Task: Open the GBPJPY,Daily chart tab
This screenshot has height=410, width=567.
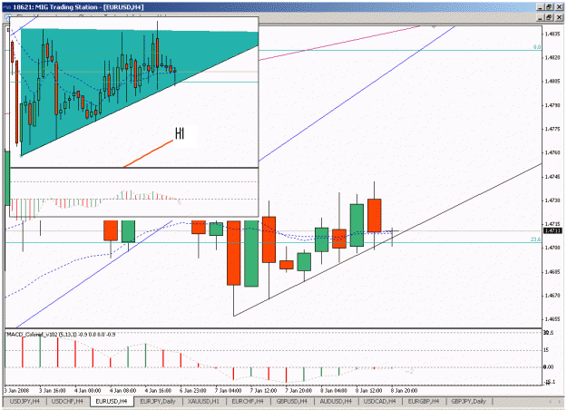Action: [469, 401]
